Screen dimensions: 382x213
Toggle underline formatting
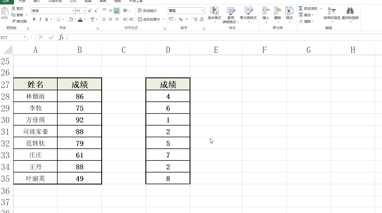point(46,19)
